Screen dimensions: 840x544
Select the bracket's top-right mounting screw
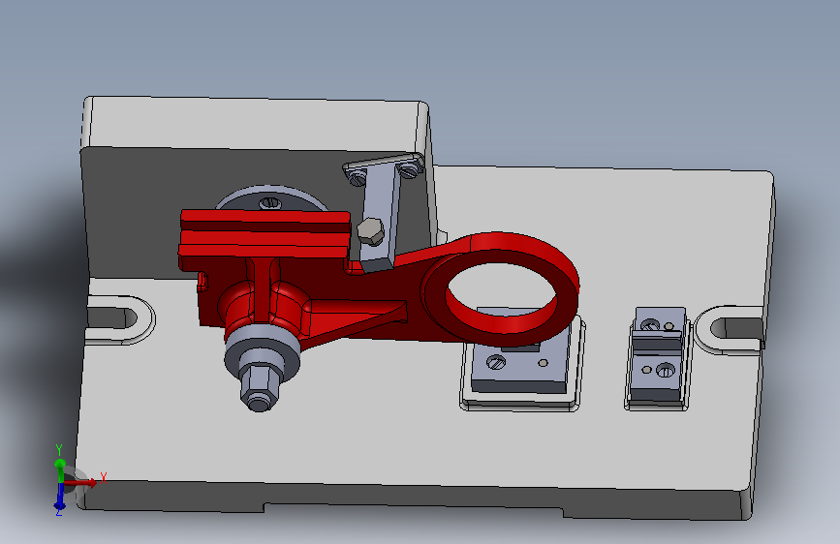tap(408, 169)
